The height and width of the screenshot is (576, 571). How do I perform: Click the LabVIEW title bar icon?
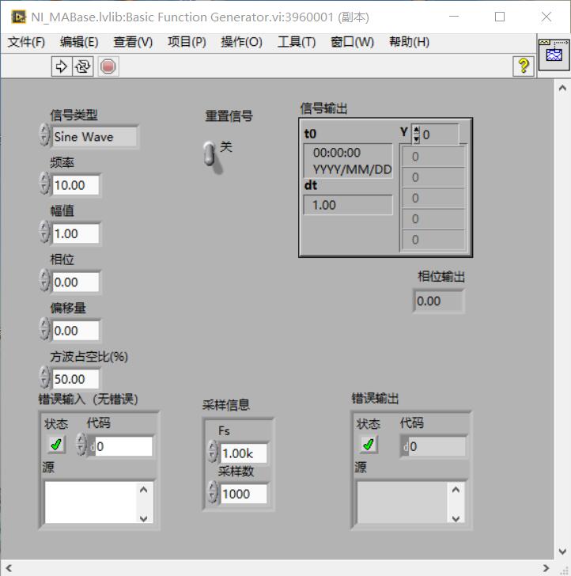point(18,17)
